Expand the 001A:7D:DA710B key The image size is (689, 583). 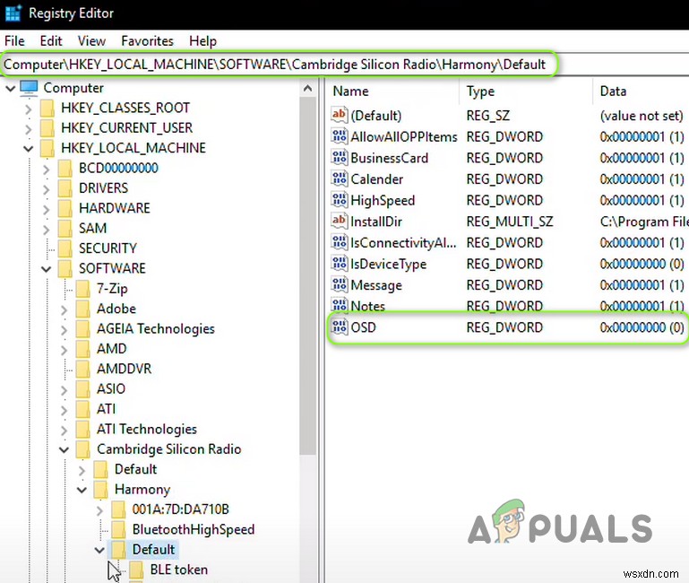point(100,509)
